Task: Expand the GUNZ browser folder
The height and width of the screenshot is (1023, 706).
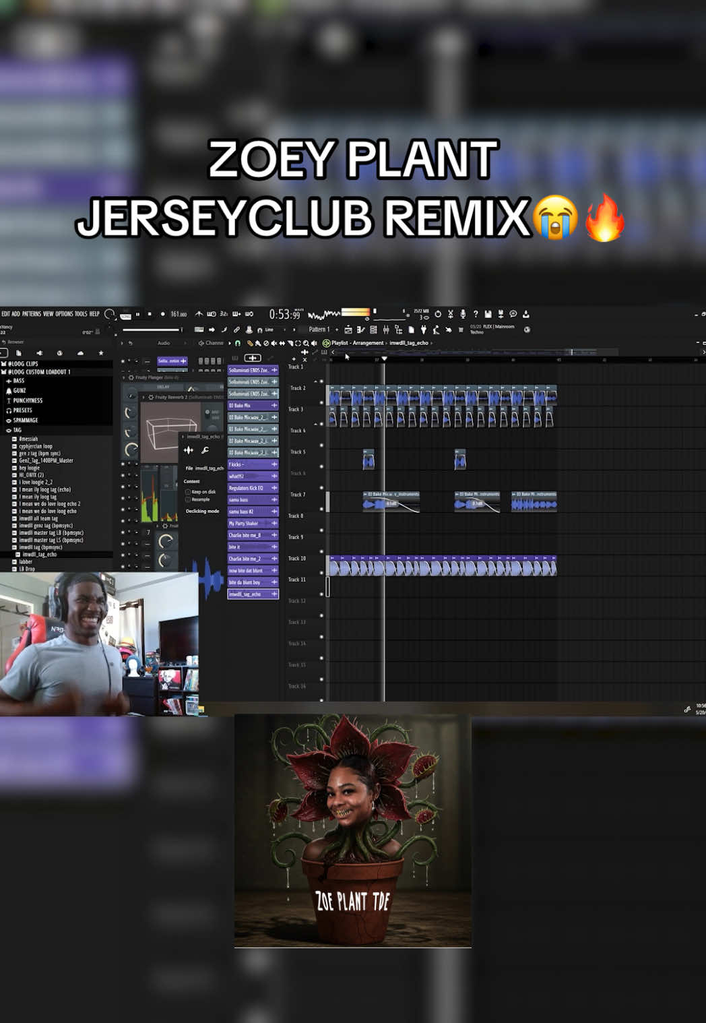Action: pos(19,391)
